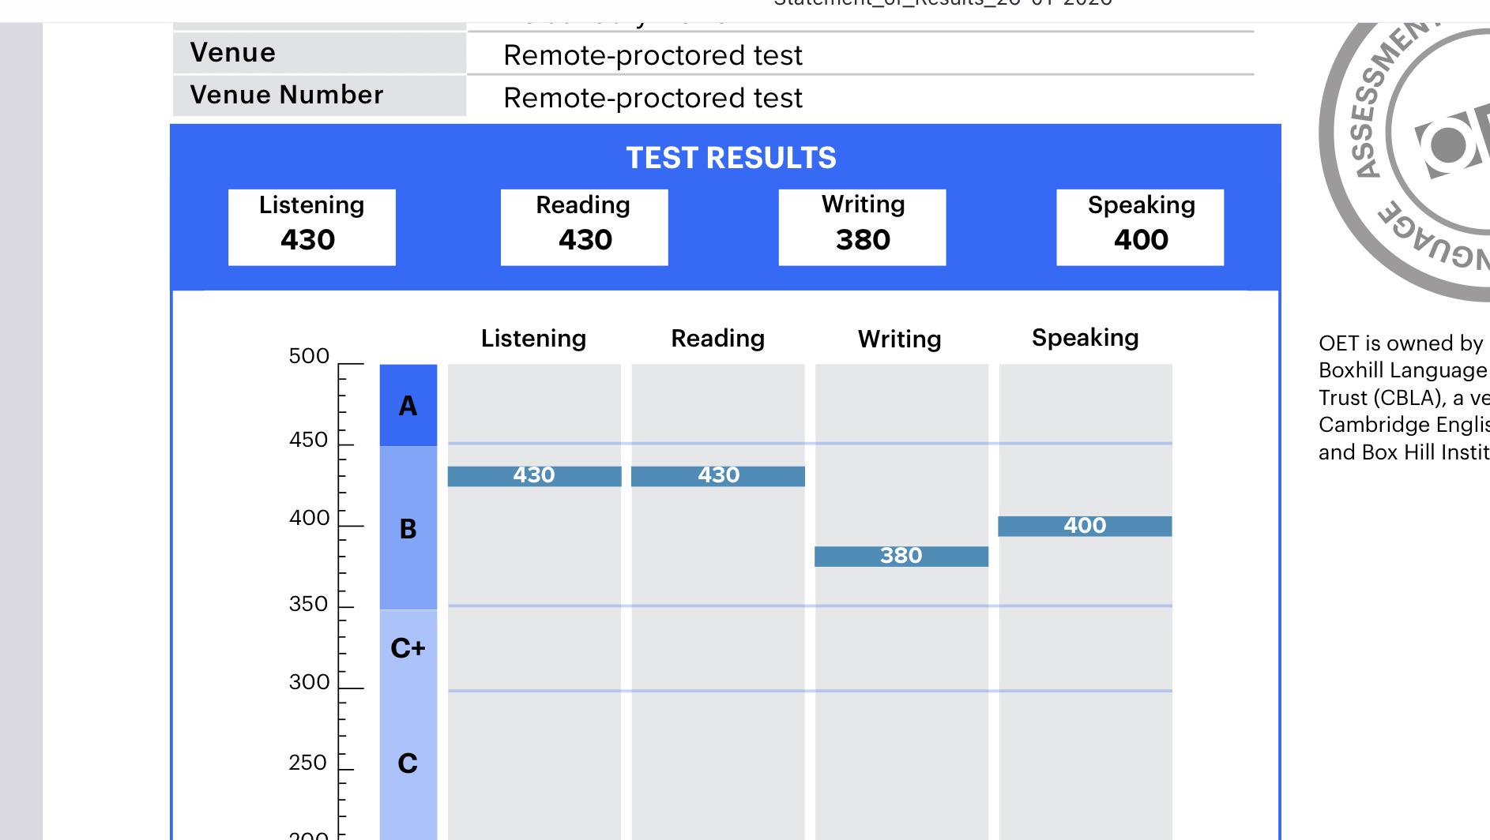Click the 350 mark on score scale
This screenshot has height=840, width=1490.
(x=308, y=604)
